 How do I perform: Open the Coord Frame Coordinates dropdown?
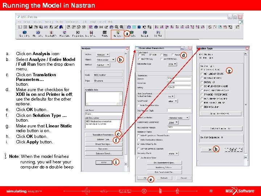click(173, 123)
